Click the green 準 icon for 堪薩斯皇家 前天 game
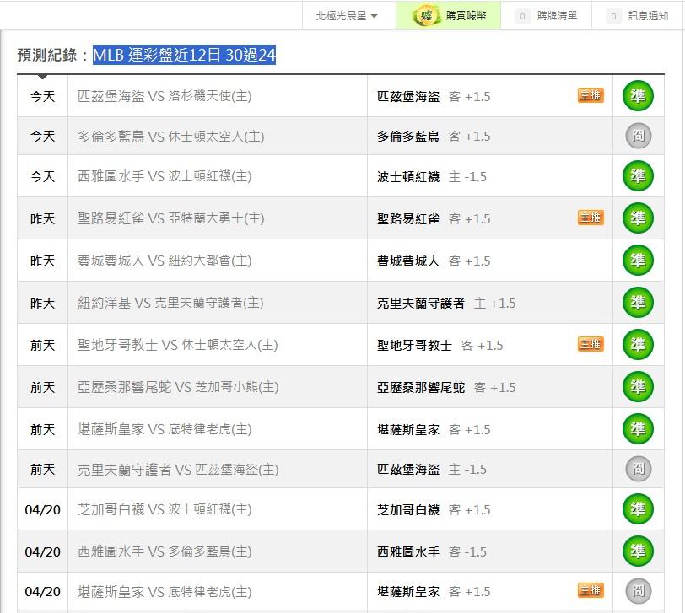The image size is (685, 613). (638, 429)
